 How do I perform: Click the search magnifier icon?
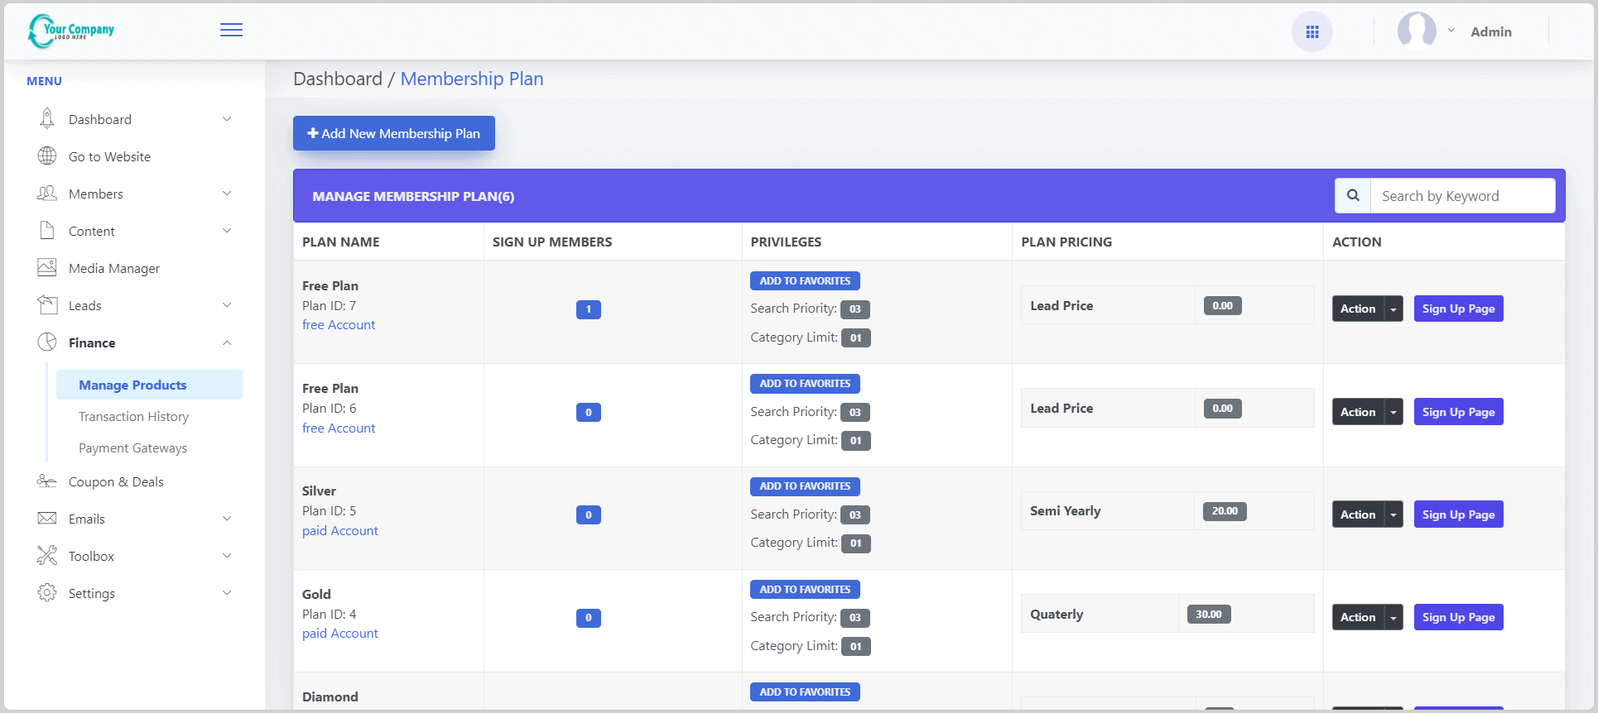(1353, 196)
